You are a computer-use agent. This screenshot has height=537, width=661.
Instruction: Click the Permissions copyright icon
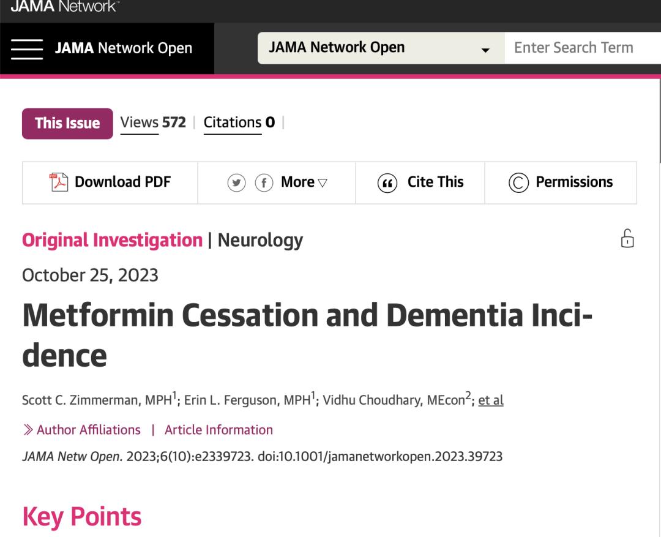518,182
